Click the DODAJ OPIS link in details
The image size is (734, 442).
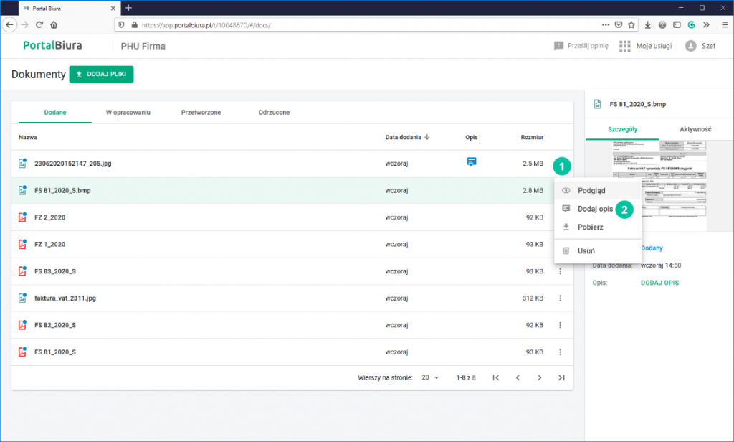coord(659,283)
